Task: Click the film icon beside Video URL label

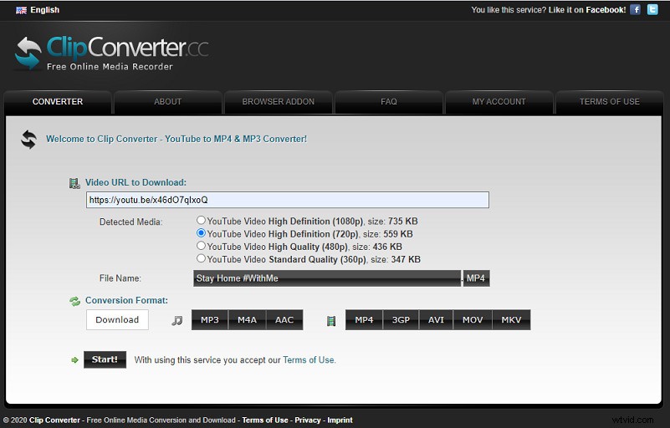Action: point(74,183)
